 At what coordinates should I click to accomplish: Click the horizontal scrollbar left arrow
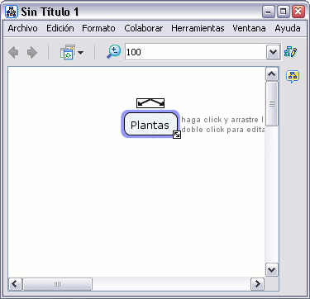coord(15,283)
